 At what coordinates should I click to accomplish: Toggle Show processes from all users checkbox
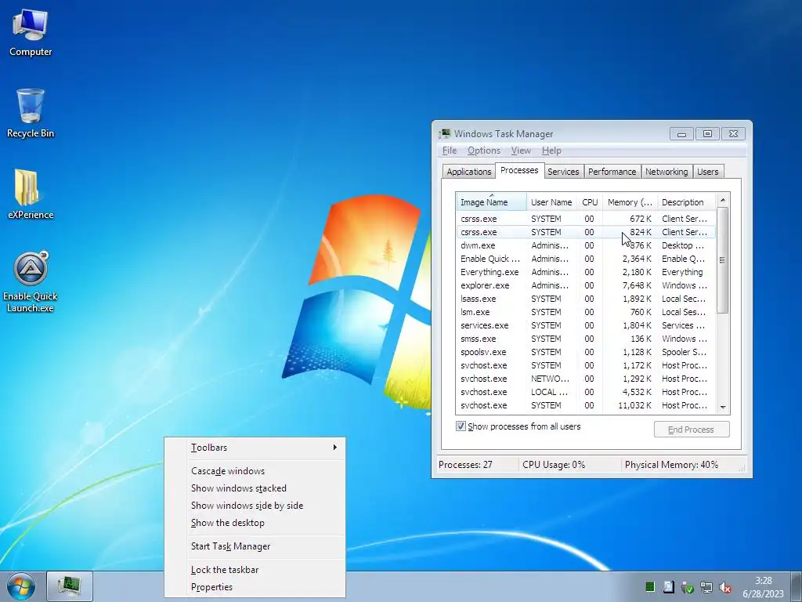click(x=461, y=426)
